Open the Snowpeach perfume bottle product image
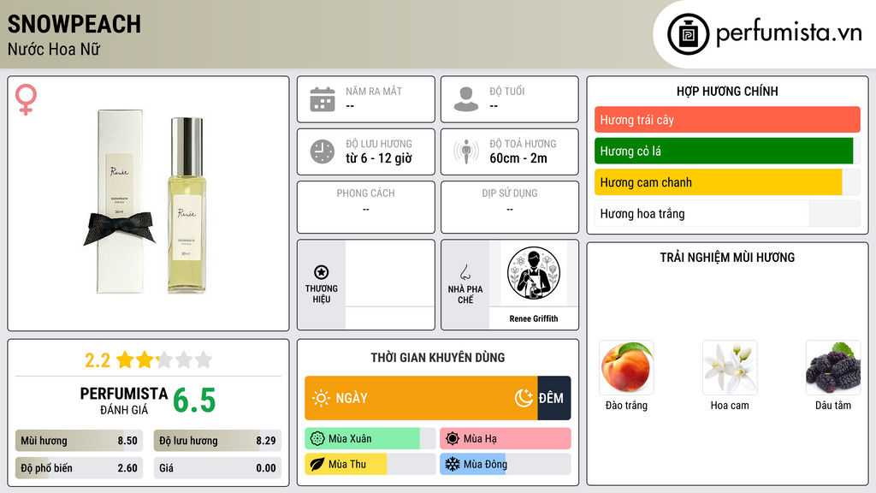Image resolution: width=876 pixels, height=493 pixels. 186,205
